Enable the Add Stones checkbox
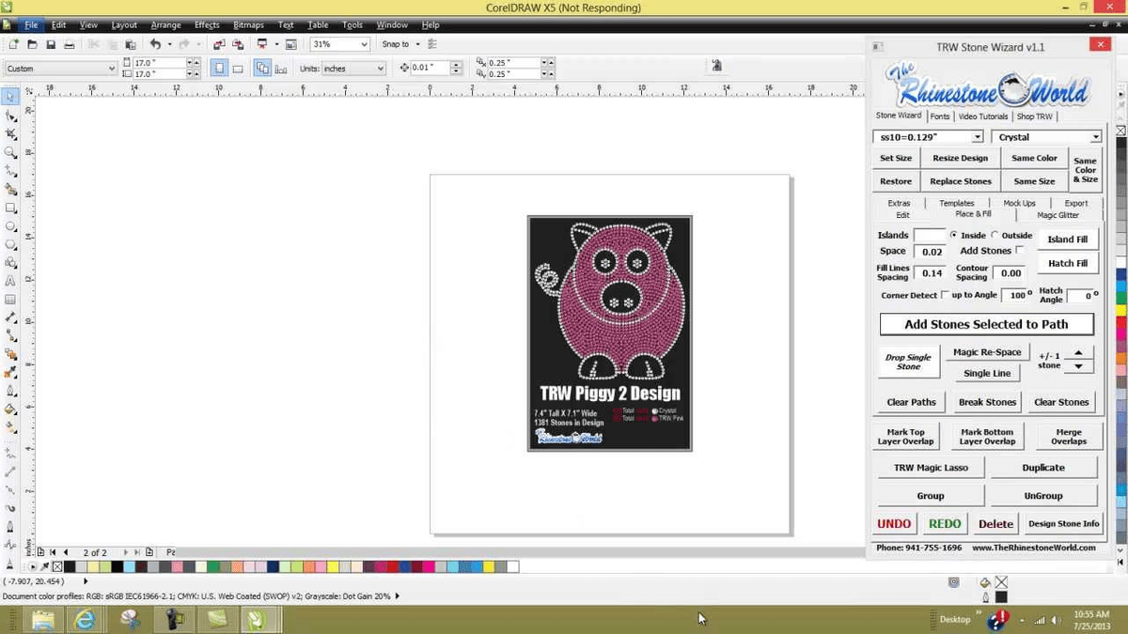The height and width of the screenshot is (634, 1128). coord(1020,251)
